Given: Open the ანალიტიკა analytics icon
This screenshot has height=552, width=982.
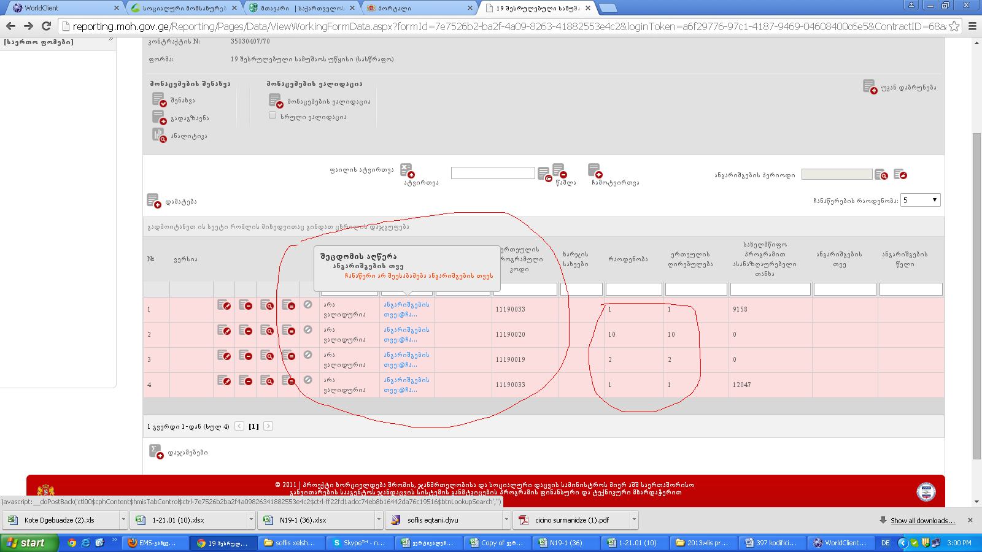Looking at the screenshot, I should click(159, 135).
